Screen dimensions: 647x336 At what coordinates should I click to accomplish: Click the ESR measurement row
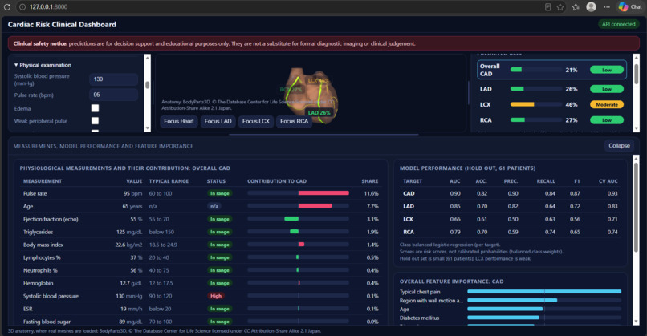coord(201,309)
